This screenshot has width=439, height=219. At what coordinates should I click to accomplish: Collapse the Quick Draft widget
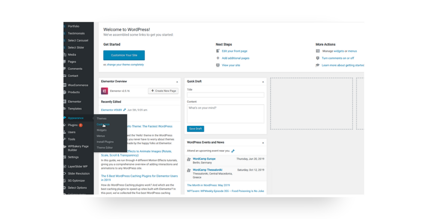[x=263, y=82]
